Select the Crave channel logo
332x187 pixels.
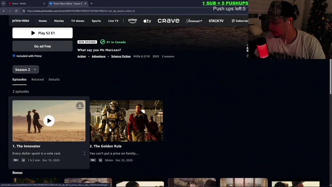pyautogui.click(x=169, y=21)
